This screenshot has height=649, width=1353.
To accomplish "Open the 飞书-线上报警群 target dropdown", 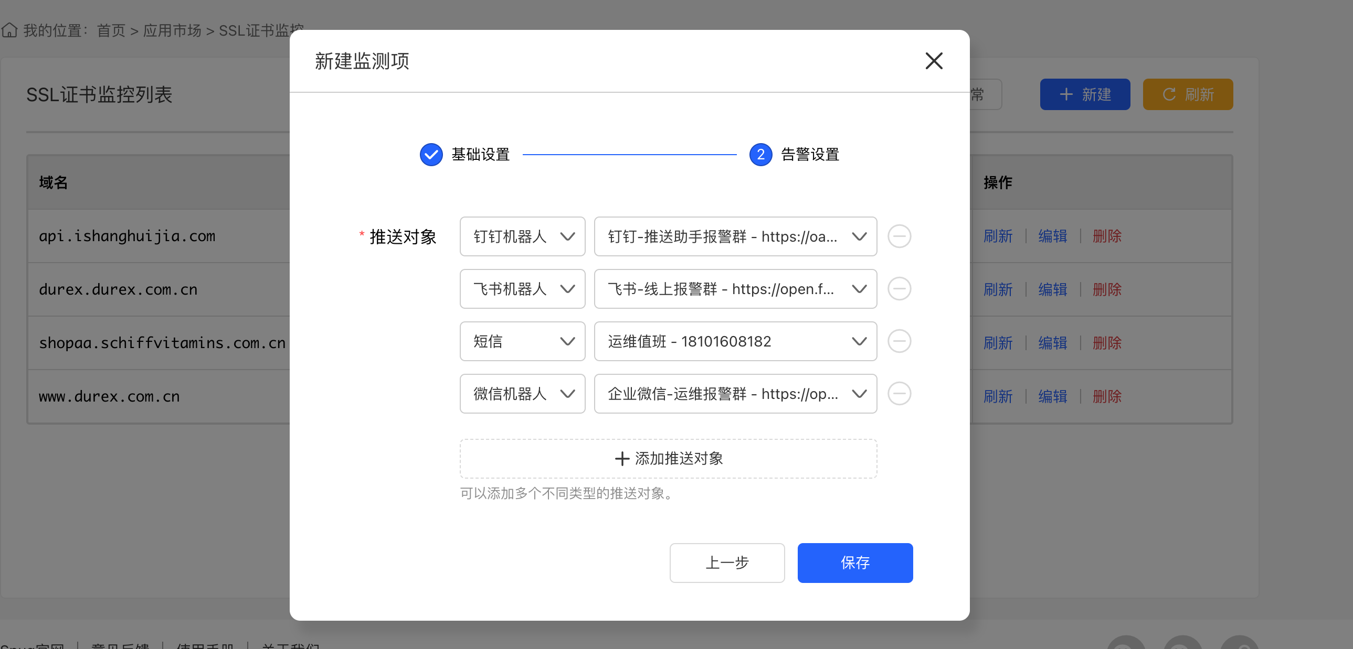I will point(735,289).
